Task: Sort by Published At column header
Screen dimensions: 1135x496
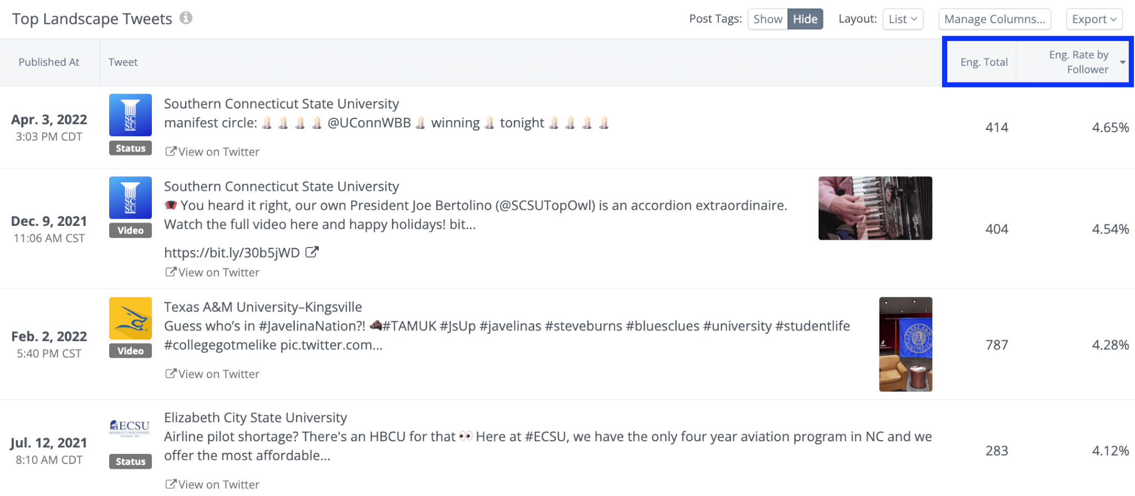Action: pyautogui.click(x=49, y=62)
